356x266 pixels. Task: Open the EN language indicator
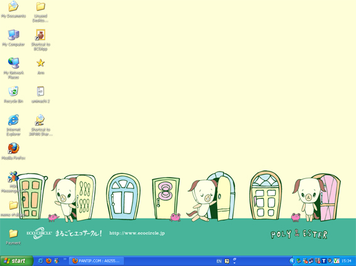point(219,261)
